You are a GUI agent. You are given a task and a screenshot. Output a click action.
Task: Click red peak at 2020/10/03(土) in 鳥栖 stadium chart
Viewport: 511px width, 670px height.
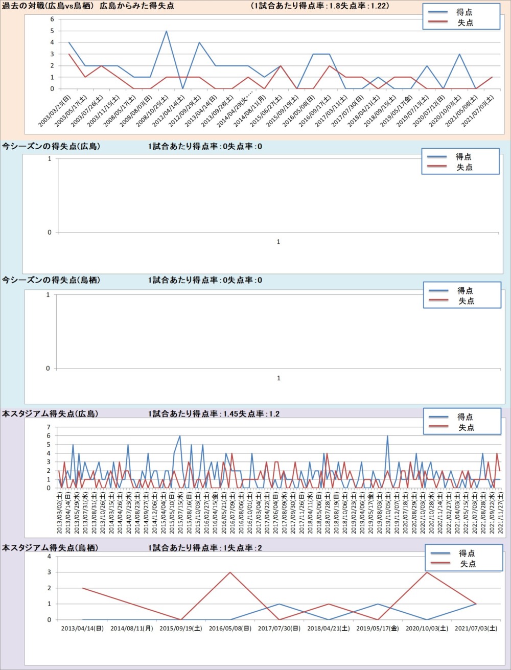tap(427, 572)
